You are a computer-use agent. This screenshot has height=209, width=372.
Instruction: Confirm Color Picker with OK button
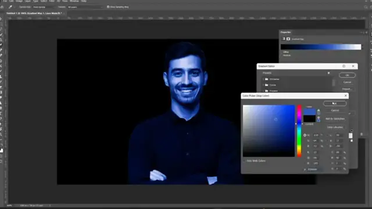[x=335, y=103]
